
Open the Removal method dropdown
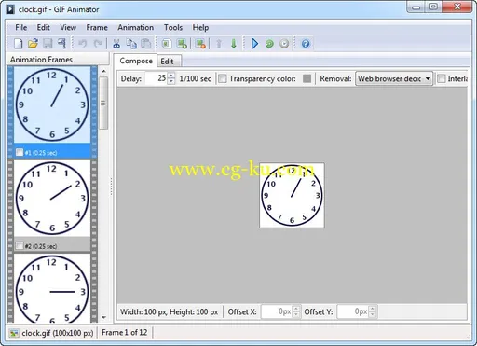pos(394,78)
